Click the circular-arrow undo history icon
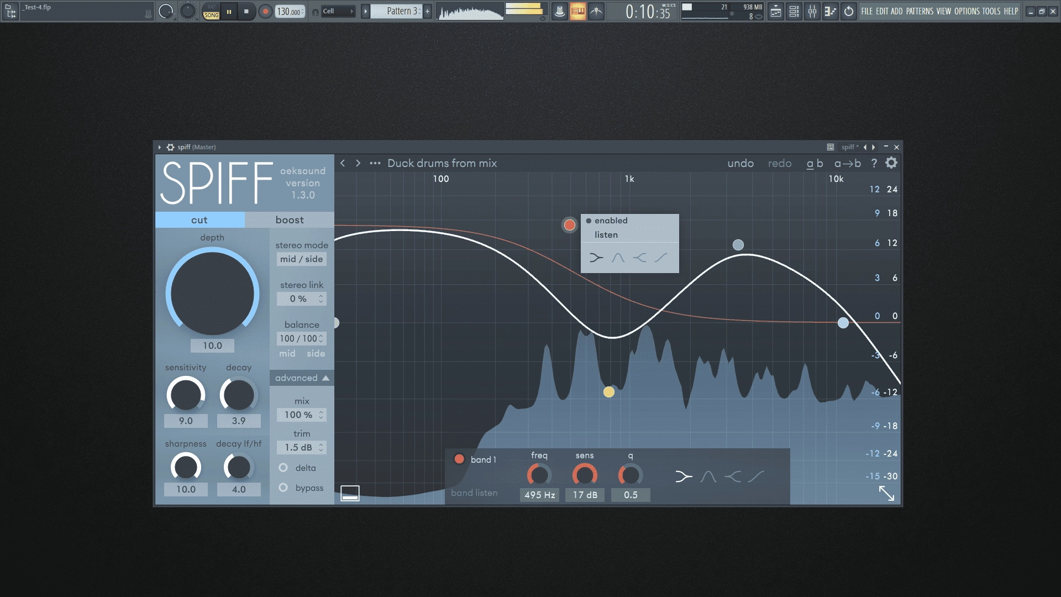This screenshot has width=1061, height=597. tap(849, 11)
